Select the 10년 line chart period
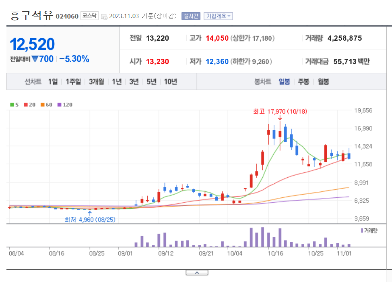The height and width of the screenshot is (282, 392). (x=171, y=81)
